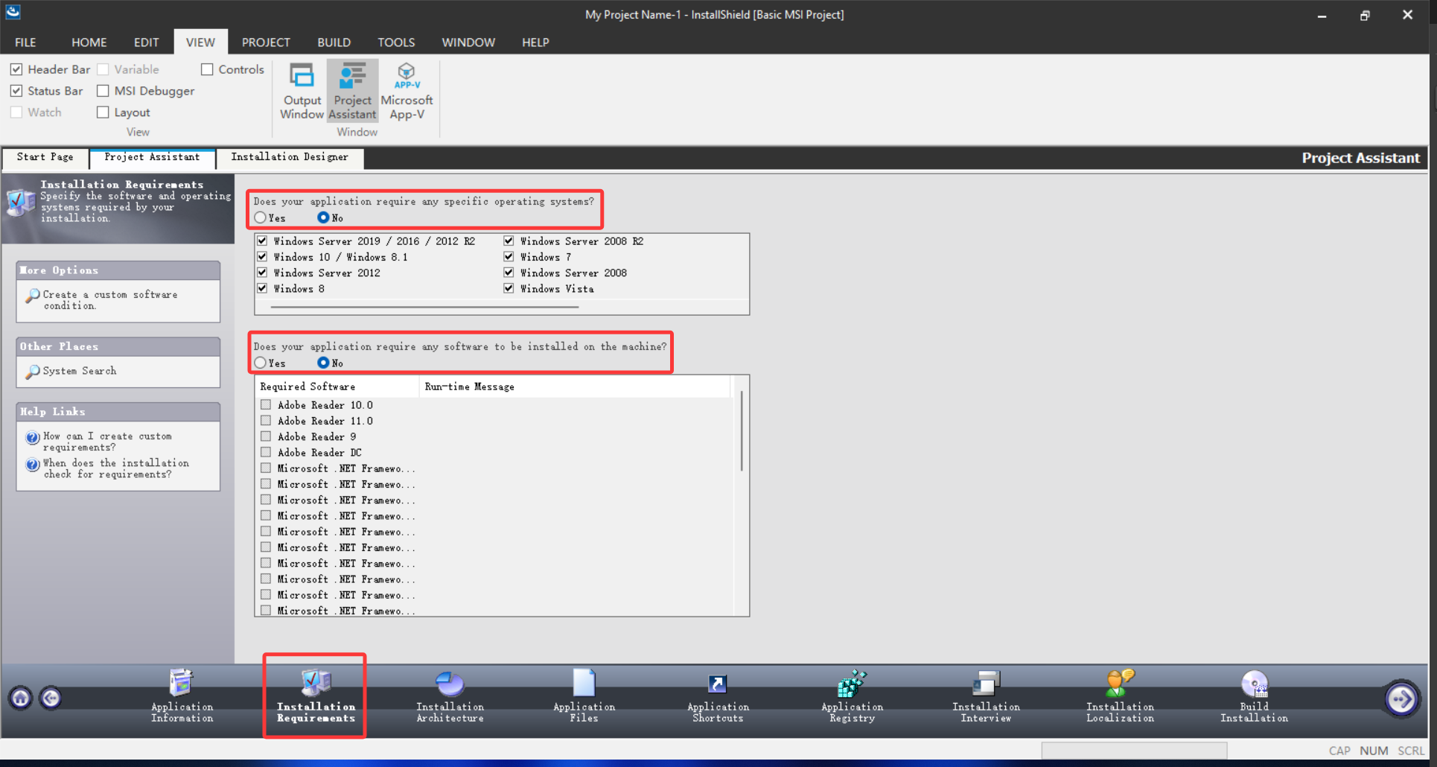Uncheck Windows Server 2019 / 2016 / 2012 R2
Screen dimensions: 1437x767
[x=262, y=241]
